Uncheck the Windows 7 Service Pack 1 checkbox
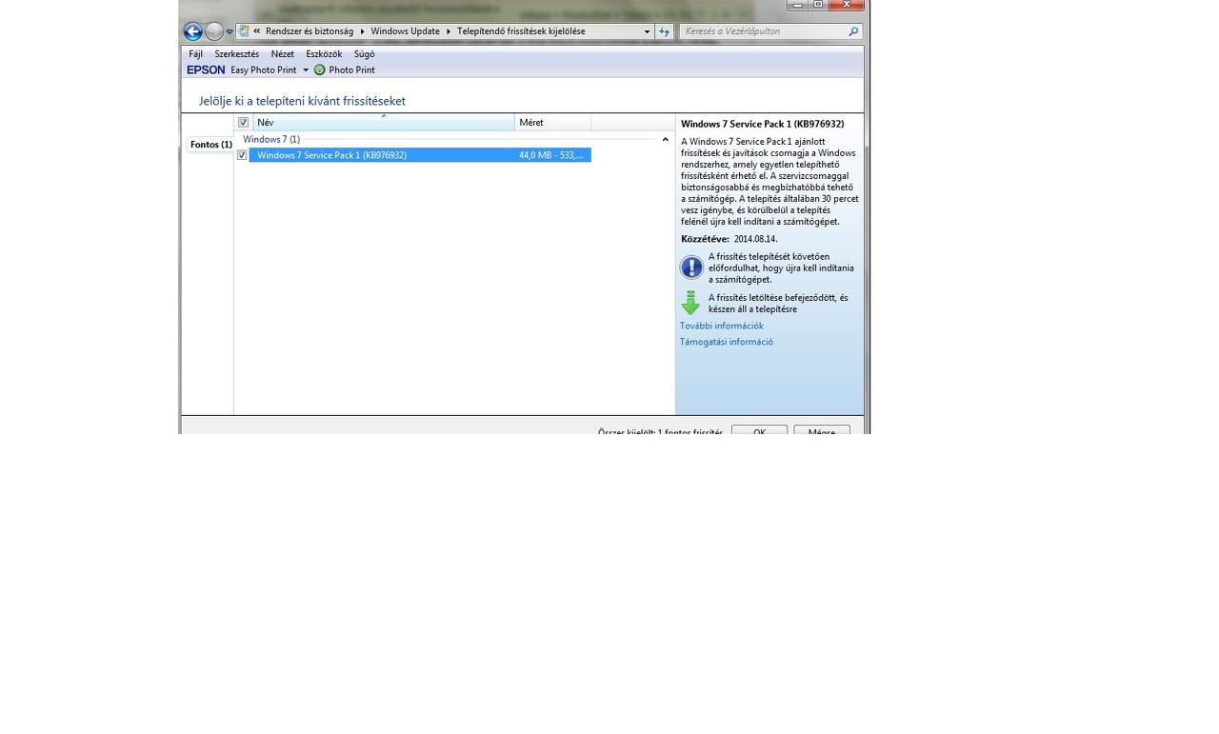Image resolution: width=1219 pixels, height=734 pixels. coord(242,155)
